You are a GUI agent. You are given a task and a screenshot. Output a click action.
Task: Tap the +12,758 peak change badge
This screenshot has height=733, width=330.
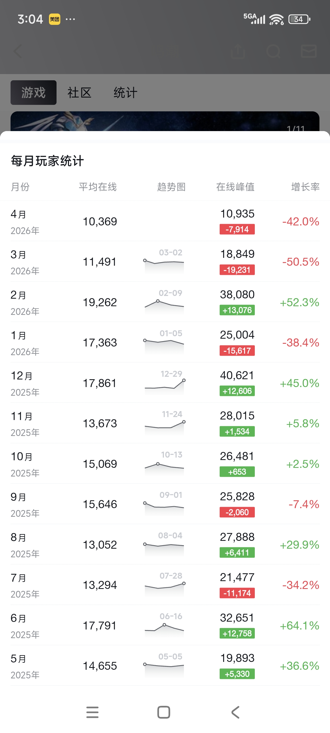(x=237, y=634)
